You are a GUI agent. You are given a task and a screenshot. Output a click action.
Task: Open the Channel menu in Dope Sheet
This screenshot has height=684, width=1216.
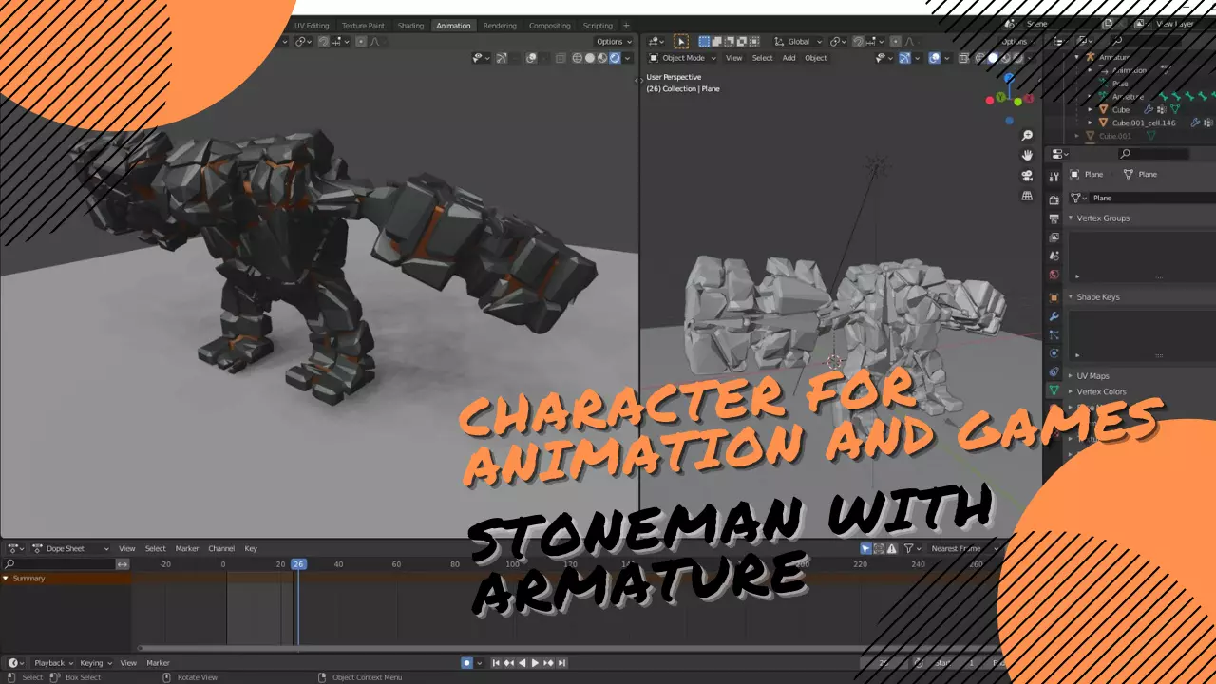[x=221, y=548]
